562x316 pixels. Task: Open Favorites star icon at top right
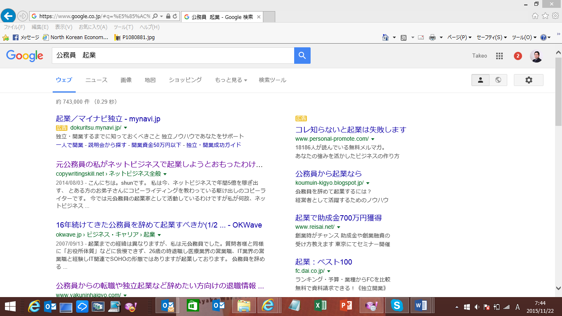[x=545, y=16]
